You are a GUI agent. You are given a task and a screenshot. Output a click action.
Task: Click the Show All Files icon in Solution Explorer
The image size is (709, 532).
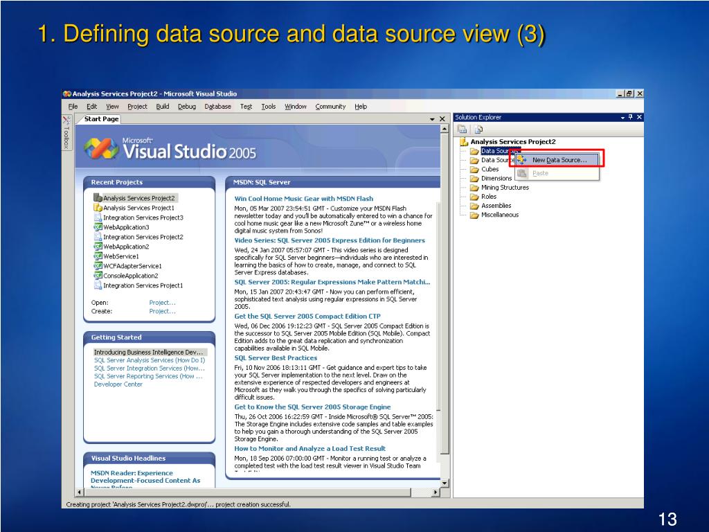click(478, 130)
